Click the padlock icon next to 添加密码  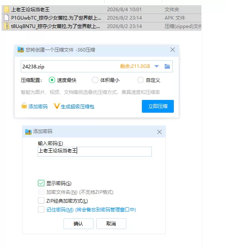click(24, 106)
